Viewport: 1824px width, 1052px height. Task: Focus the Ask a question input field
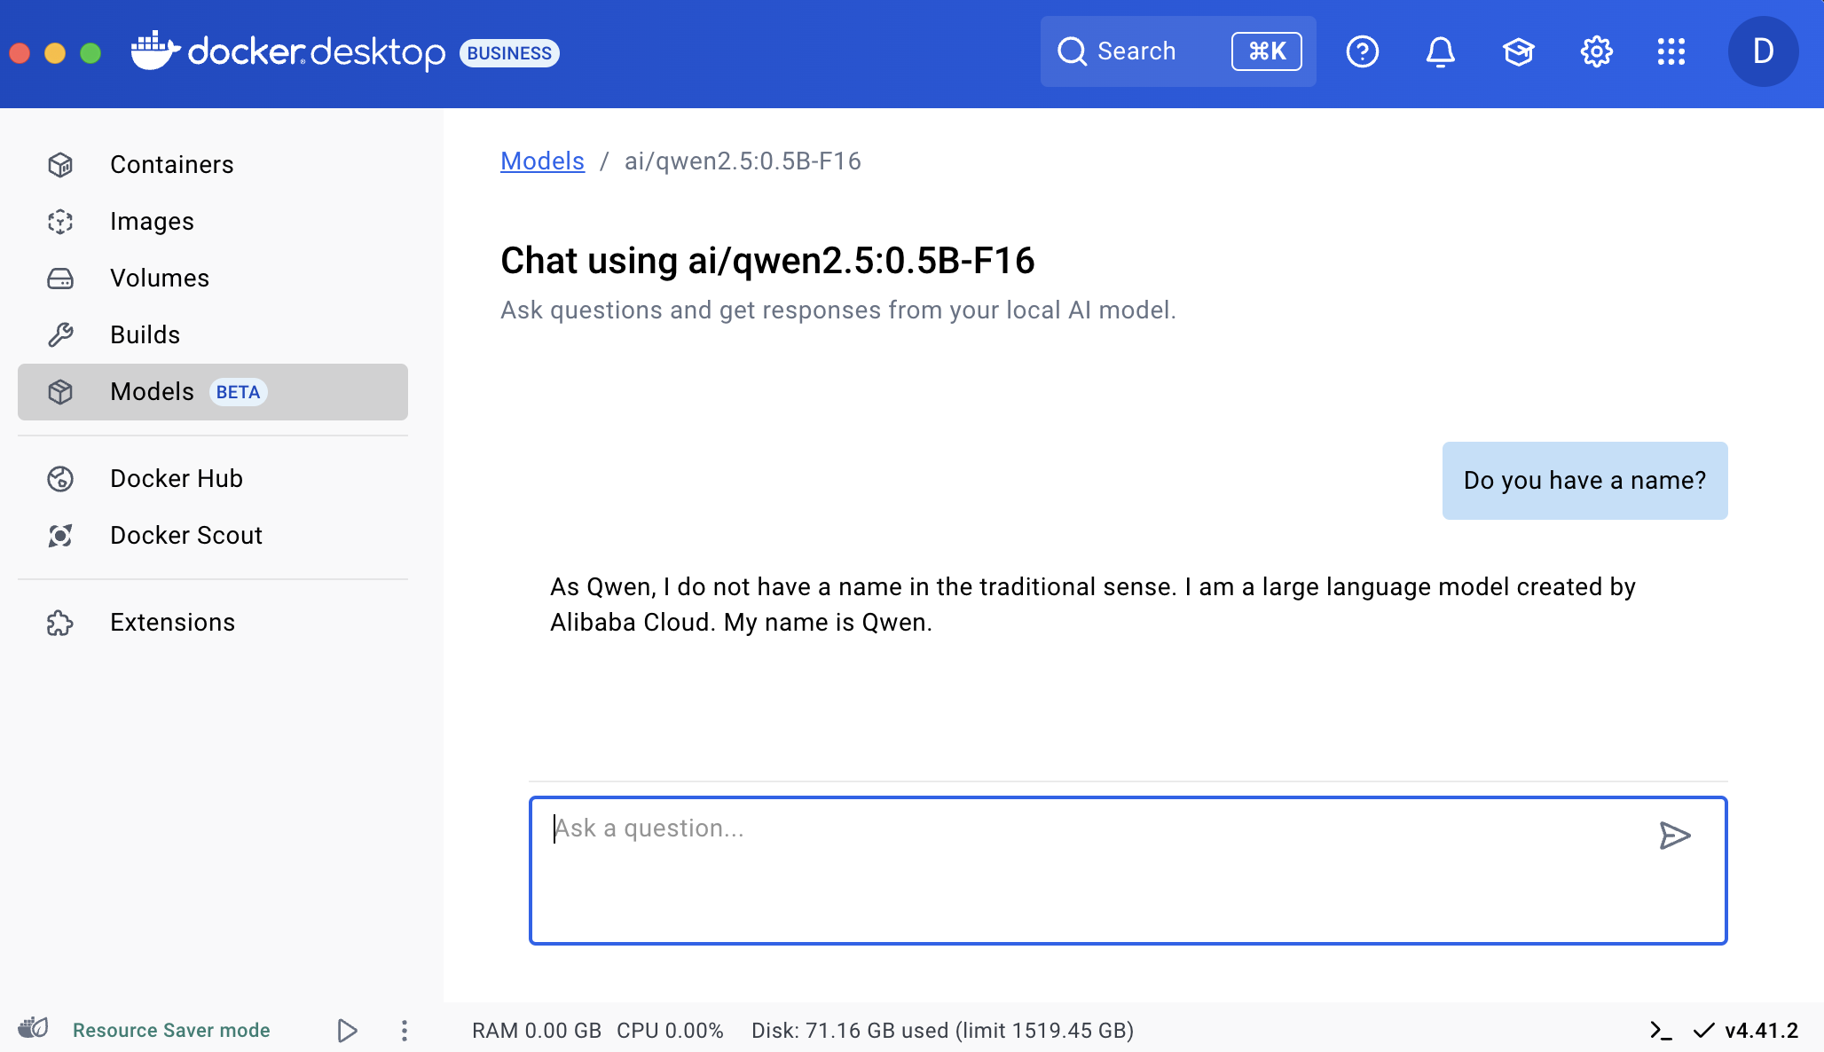(1091, 869)
